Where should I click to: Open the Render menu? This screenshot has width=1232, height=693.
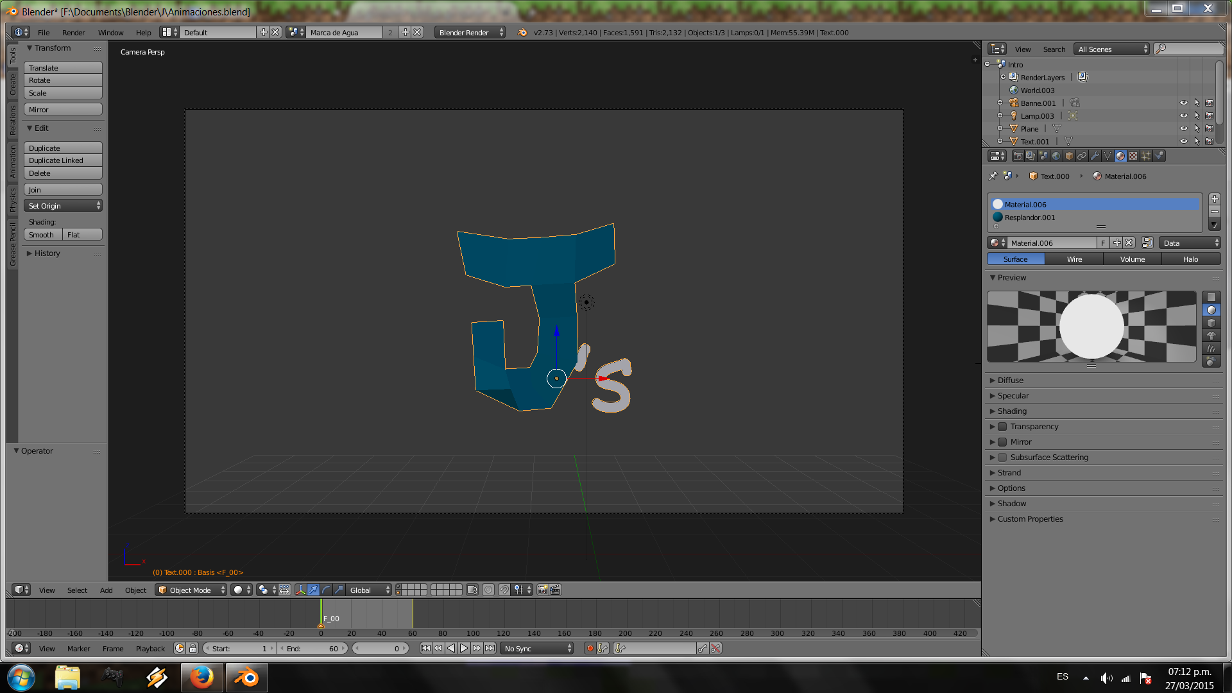73,33
